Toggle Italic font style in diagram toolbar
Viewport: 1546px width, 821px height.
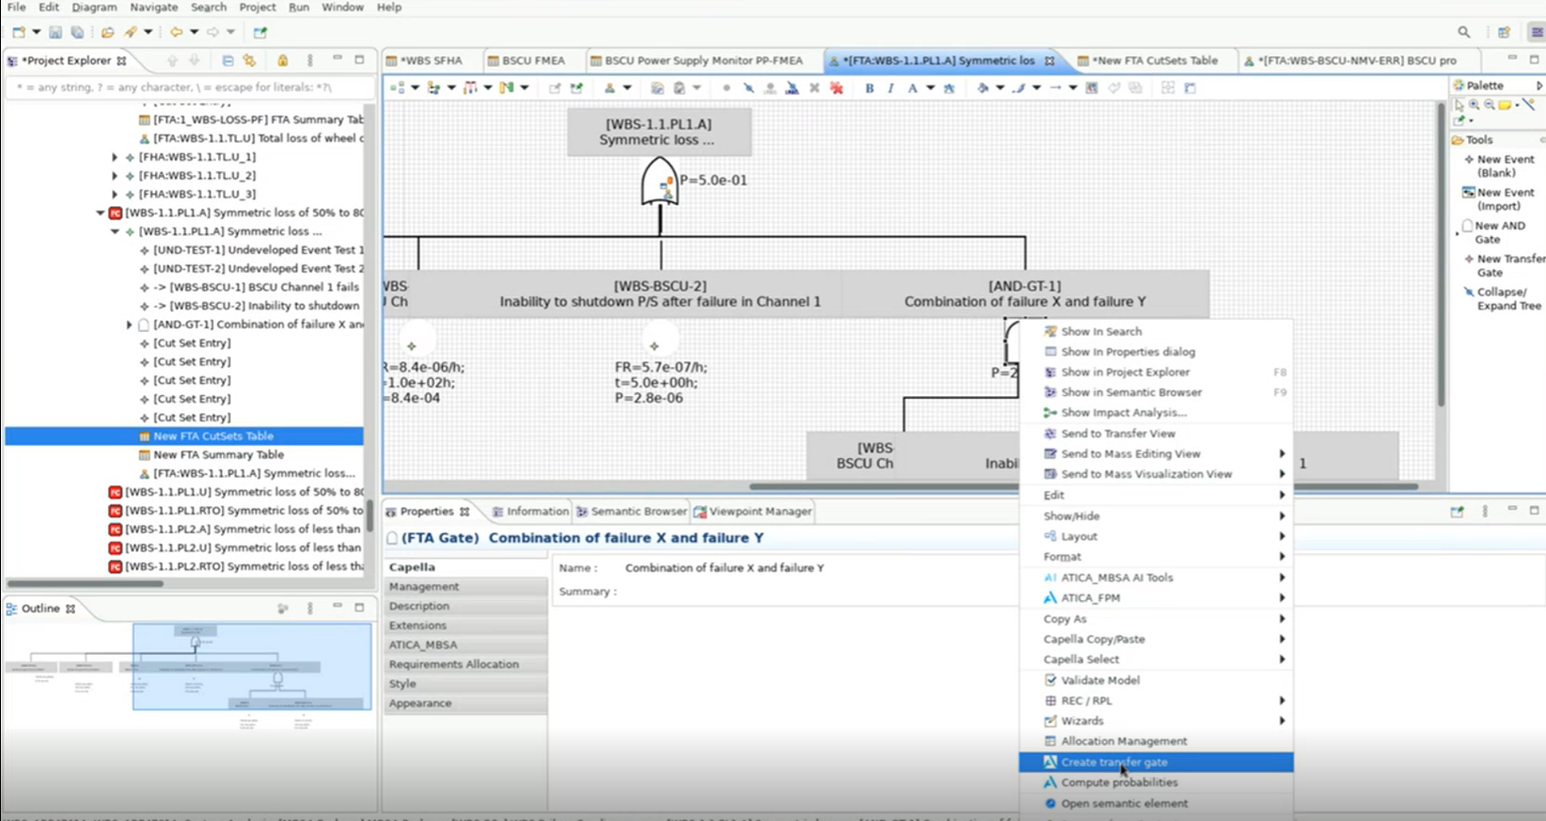(890, 88)
